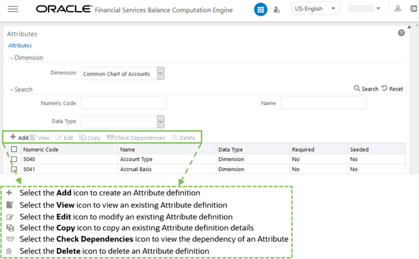Check the row 5040 checkbox
The width and height of the screenshot is (419, 259).
[14, 159]
